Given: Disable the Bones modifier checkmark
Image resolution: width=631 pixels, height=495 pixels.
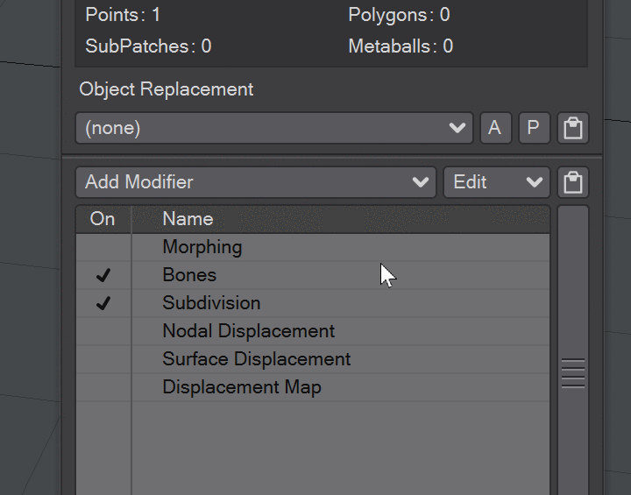Looking at the screenshot, I should [103, 275].
